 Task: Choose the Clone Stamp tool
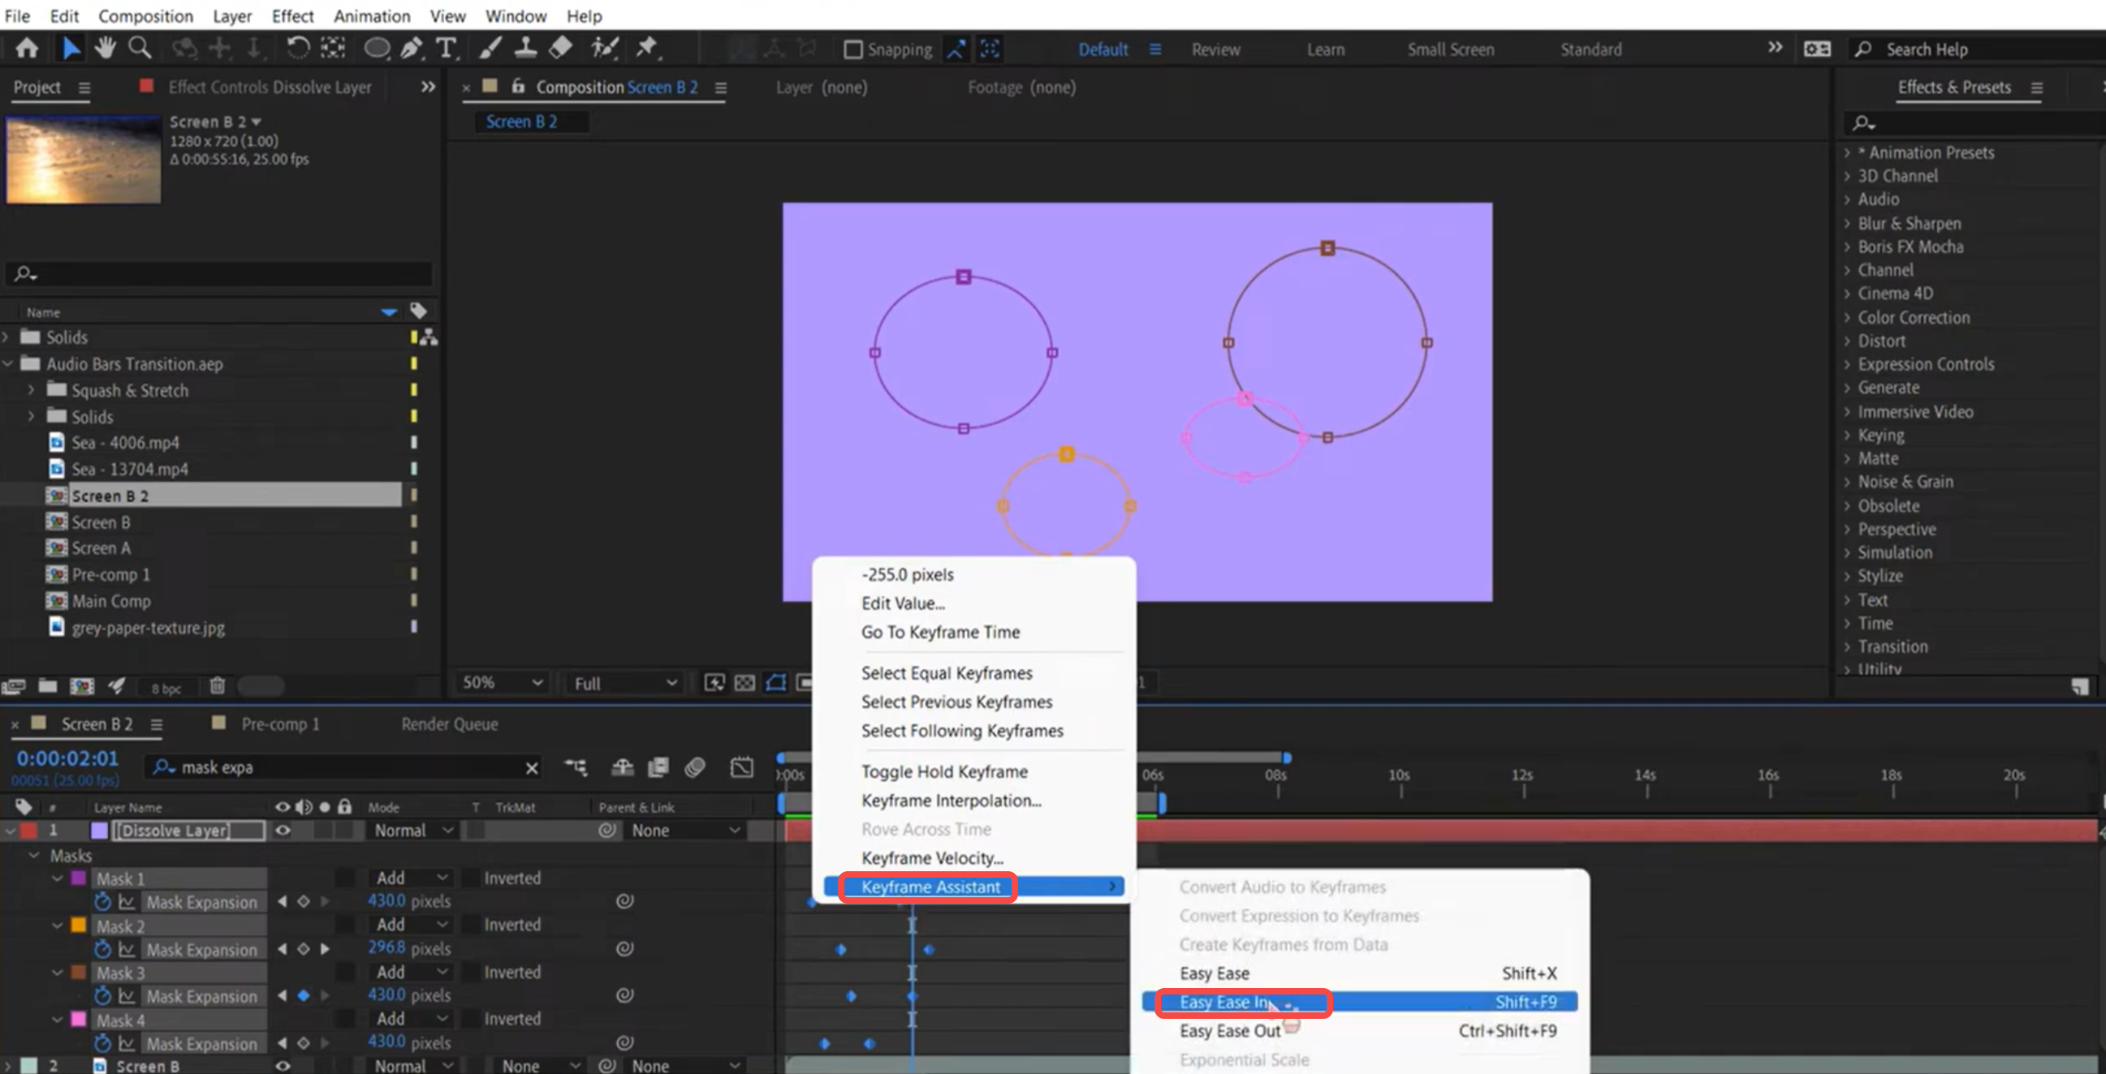525,47
